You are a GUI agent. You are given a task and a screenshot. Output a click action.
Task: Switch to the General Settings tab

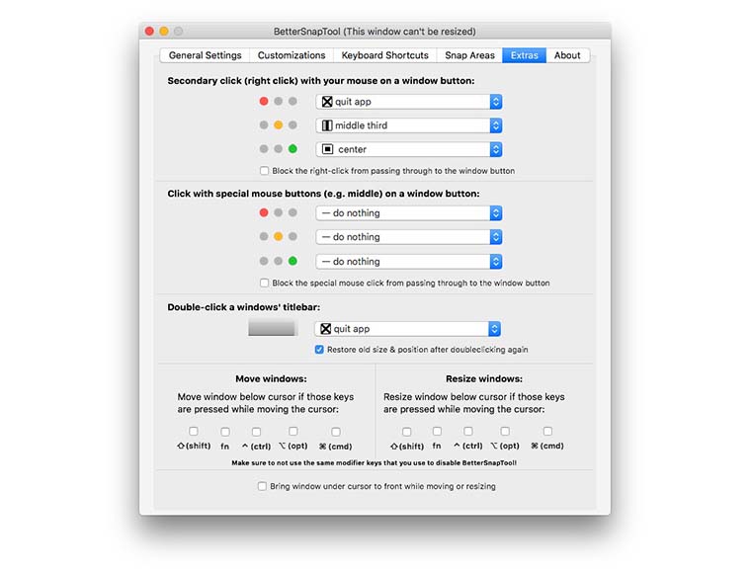205,55
